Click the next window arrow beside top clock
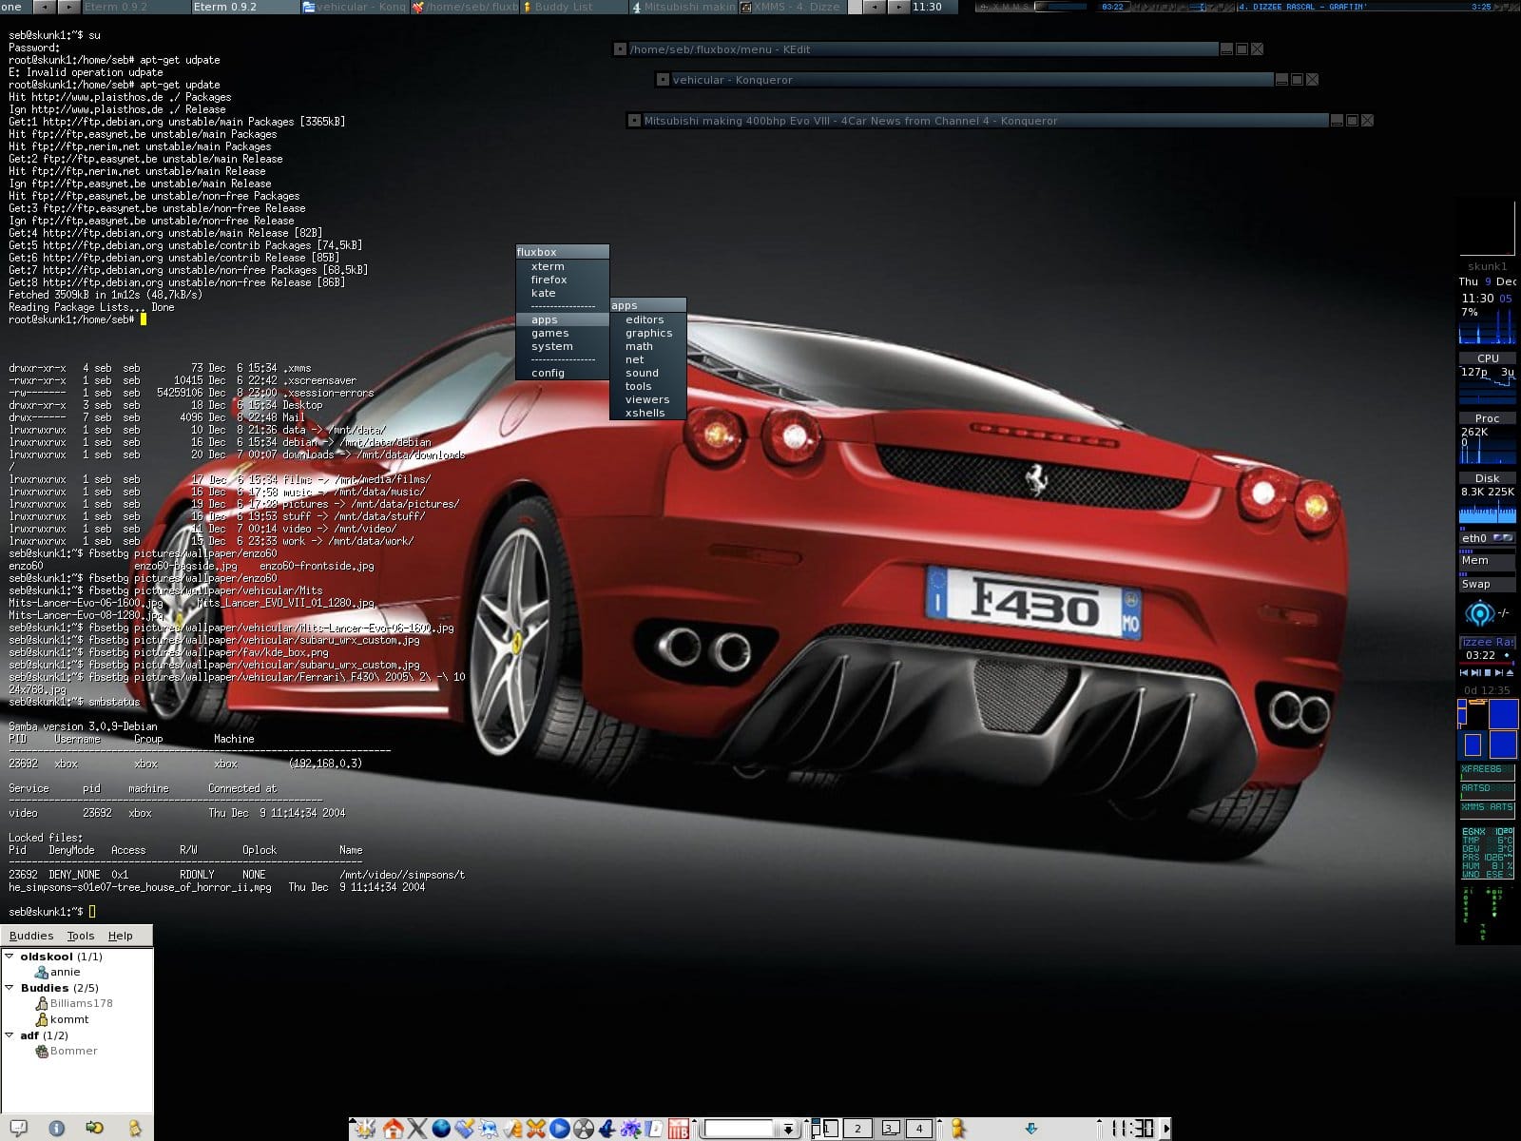 (898, 7)
